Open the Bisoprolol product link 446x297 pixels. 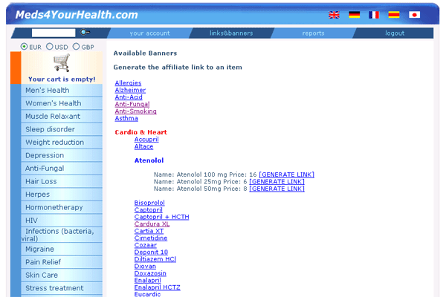coord(149,203)
